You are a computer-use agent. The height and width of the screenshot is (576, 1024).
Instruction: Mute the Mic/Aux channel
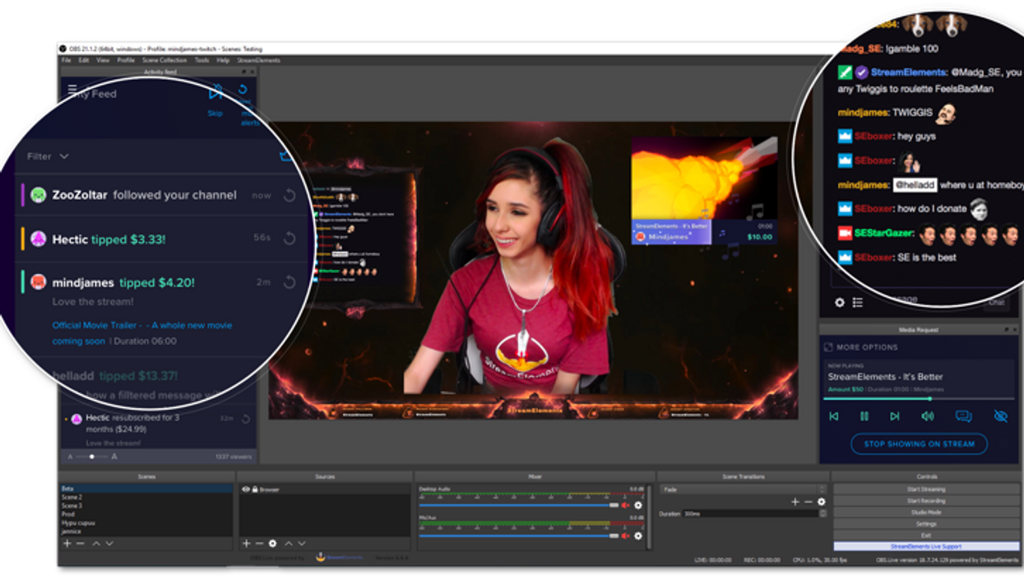tap(625, 536)
